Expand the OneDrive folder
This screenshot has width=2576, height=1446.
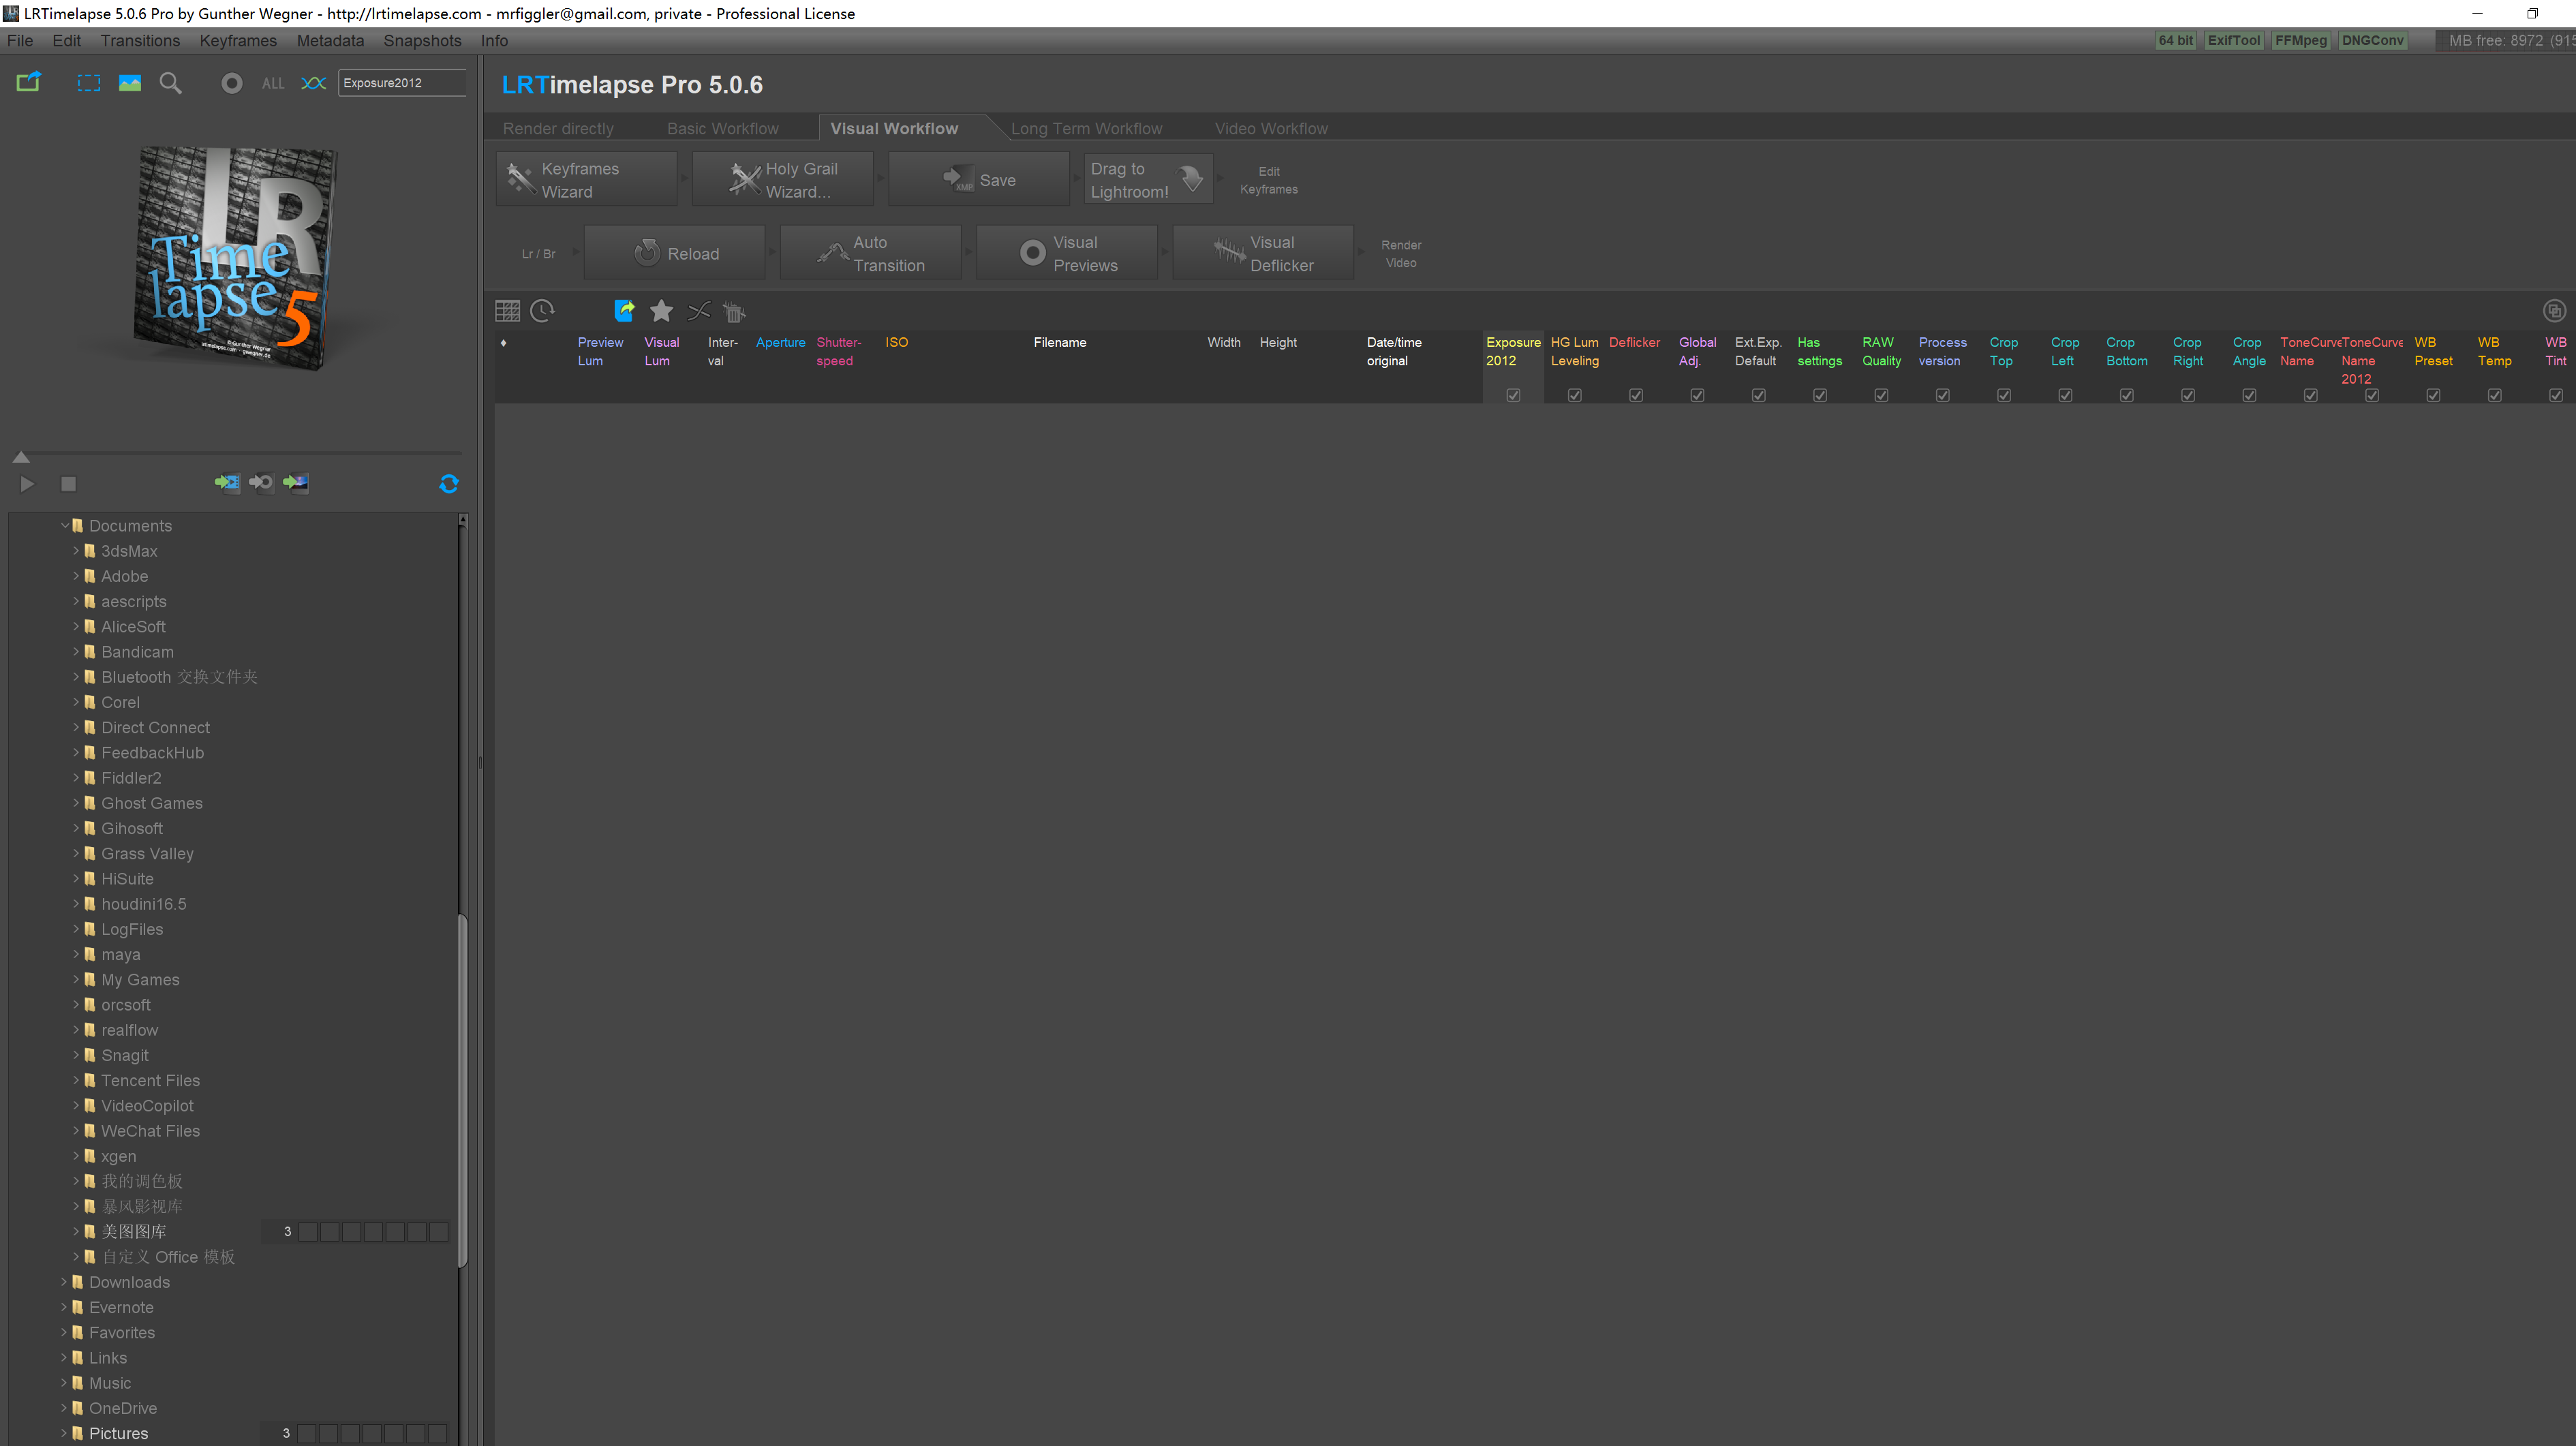click(x=64, y=1407)
